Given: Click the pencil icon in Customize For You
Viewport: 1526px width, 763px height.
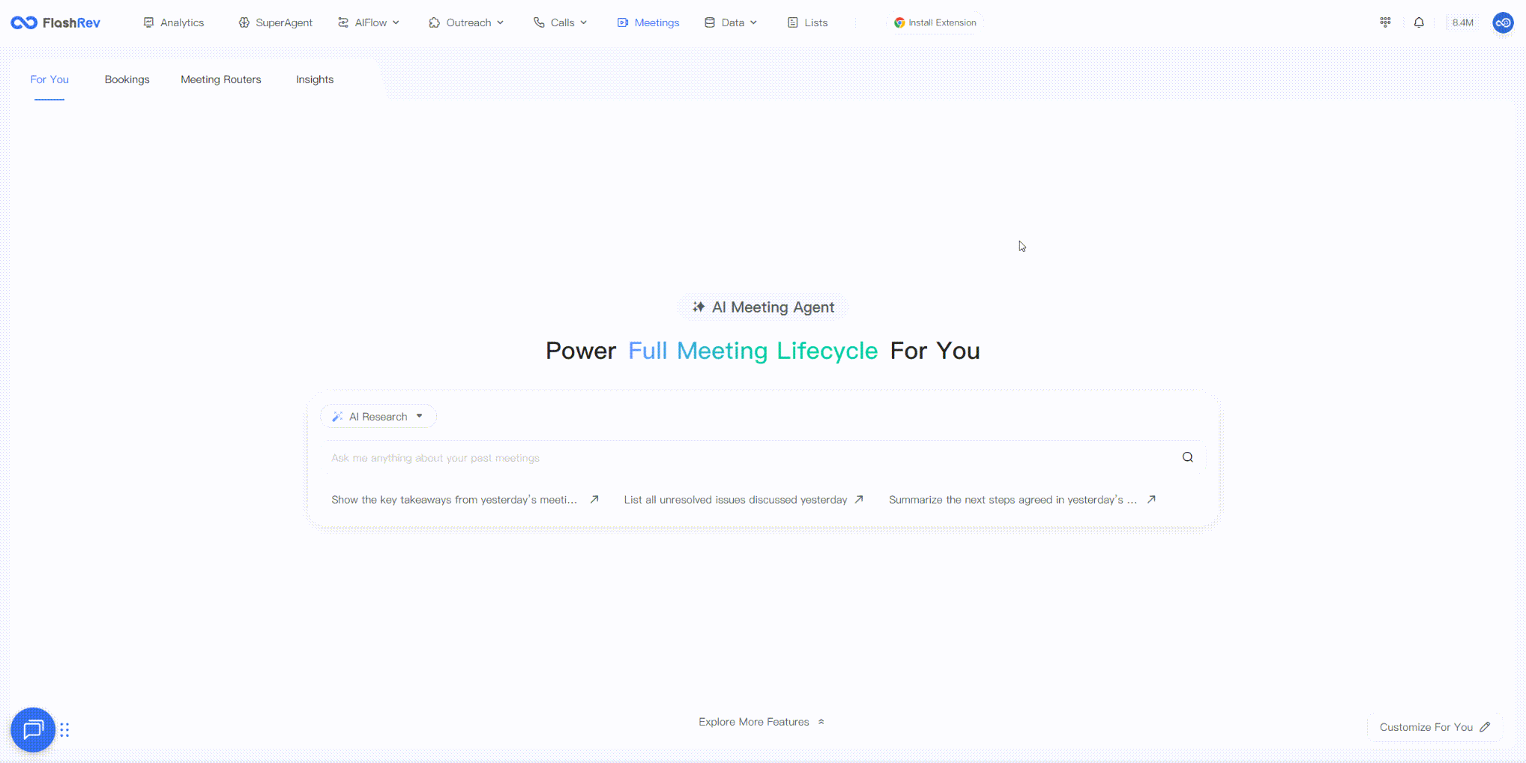Looking at the screenshot, I should (x=1485, y=727).
